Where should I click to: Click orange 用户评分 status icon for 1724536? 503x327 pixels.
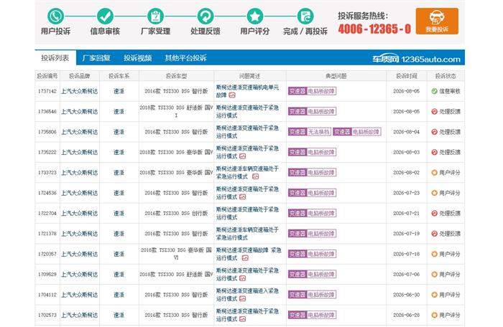[x=434, y=193]
